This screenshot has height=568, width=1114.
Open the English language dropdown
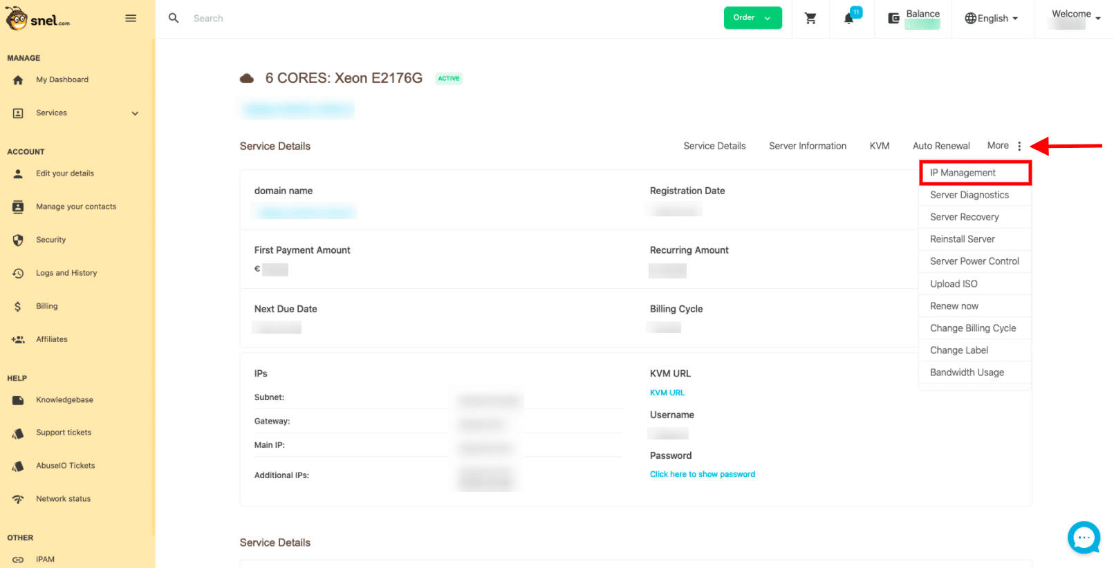click(992, 19)
